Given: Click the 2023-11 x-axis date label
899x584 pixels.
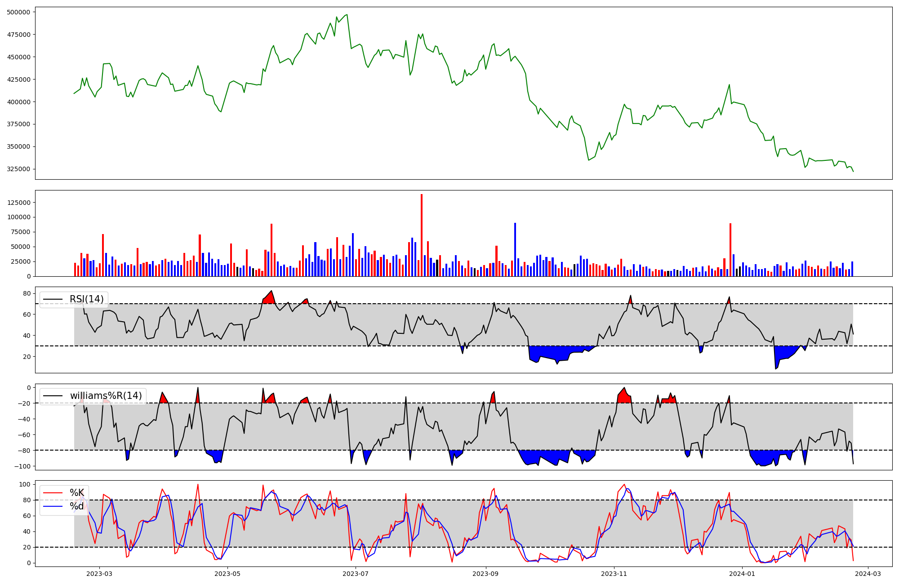Looking at the screenshot, I should [x=614, y=574].
